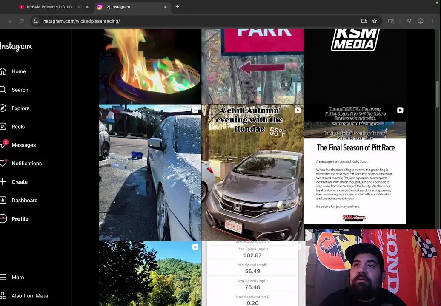Open Home icon in Instagram sidebar
441x306 pixels.
click(x=3, y=71)
